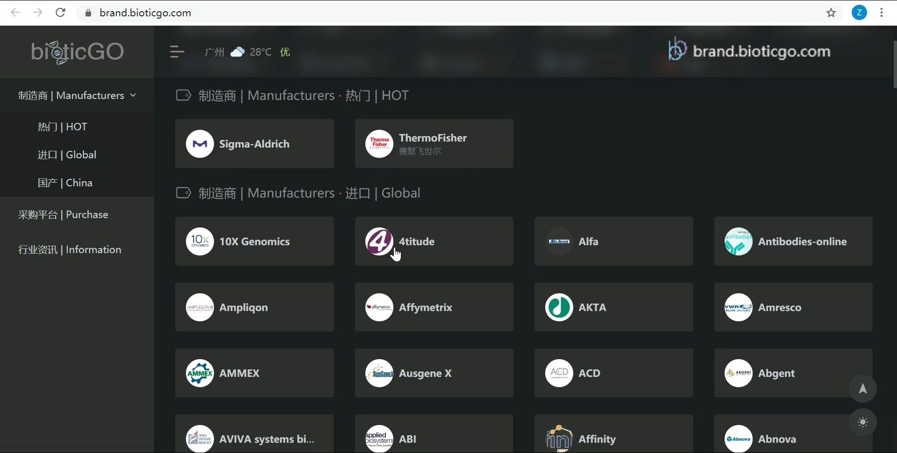Open the Chrome three-dot menu

click(x=882, y=13)
